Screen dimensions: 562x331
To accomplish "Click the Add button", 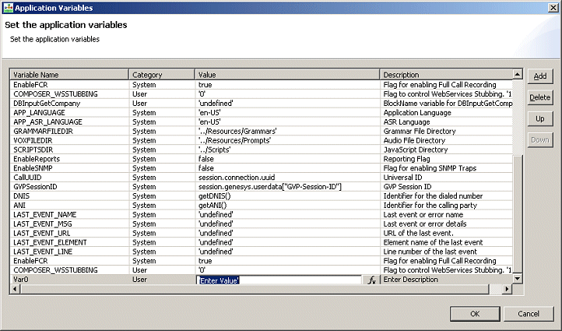I will [539, 76].
